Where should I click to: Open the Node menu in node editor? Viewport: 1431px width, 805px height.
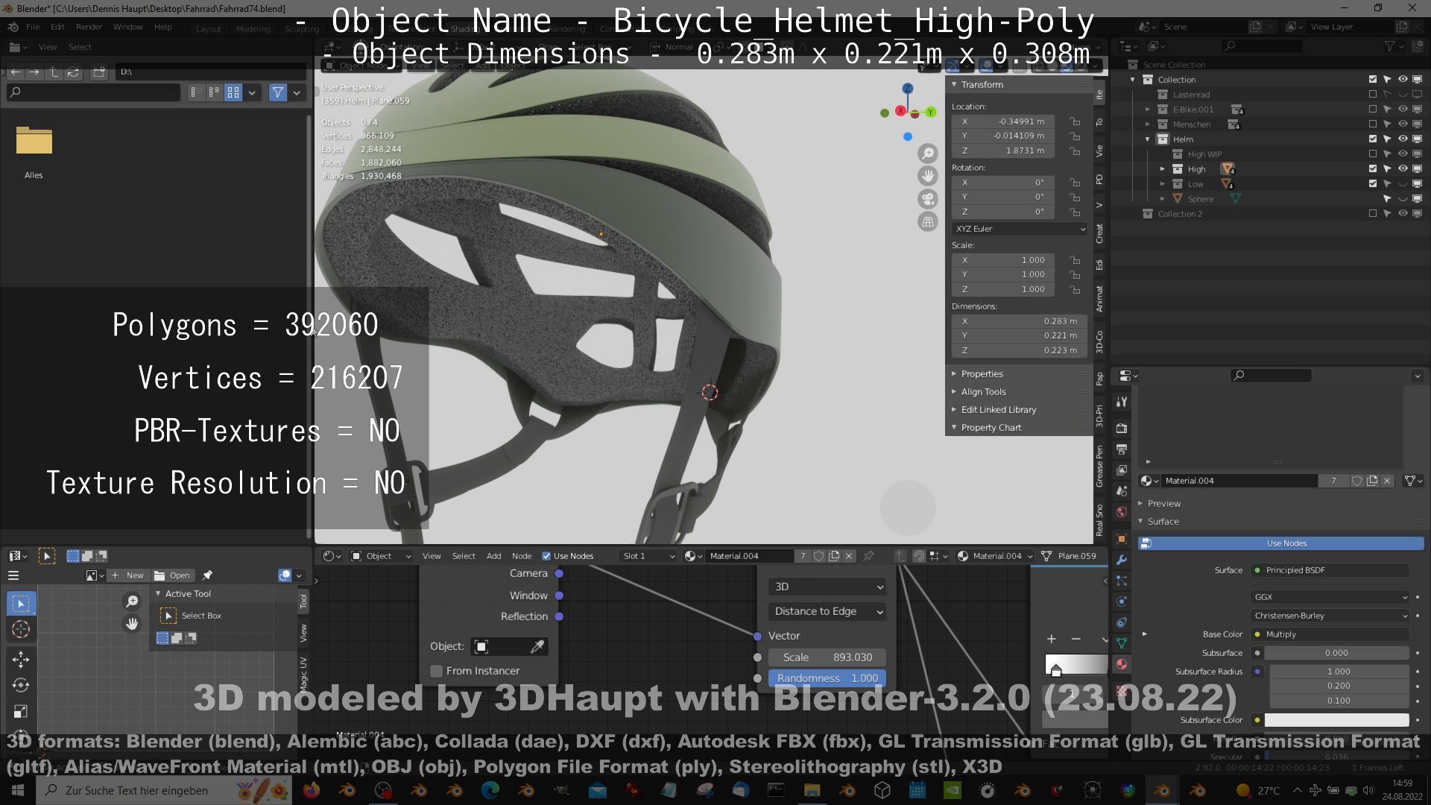coord(522,556)
